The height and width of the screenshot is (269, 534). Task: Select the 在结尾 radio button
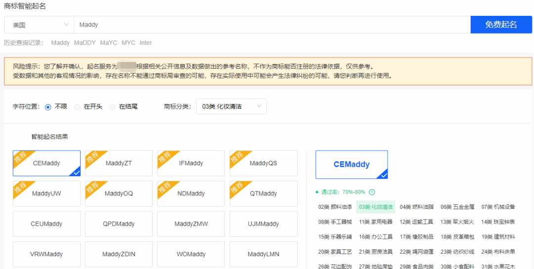pyautogui.click(x=112, y=107)
